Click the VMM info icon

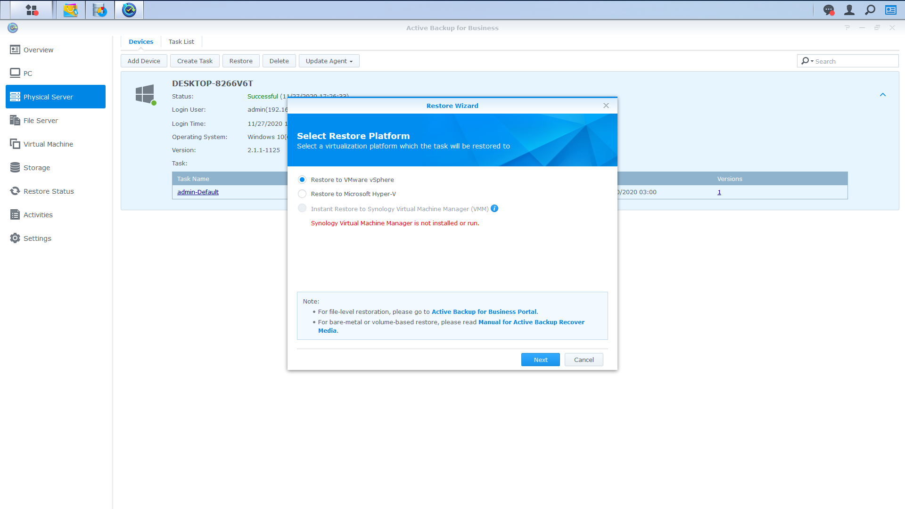pos(494,208)
